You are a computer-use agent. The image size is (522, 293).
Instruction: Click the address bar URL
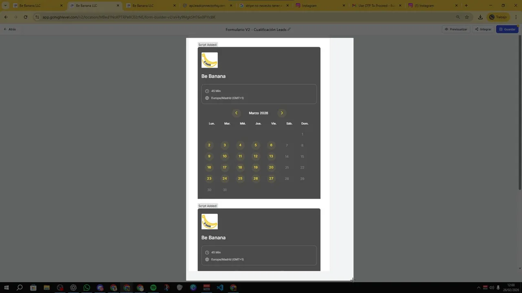click(x=129, y=17)
